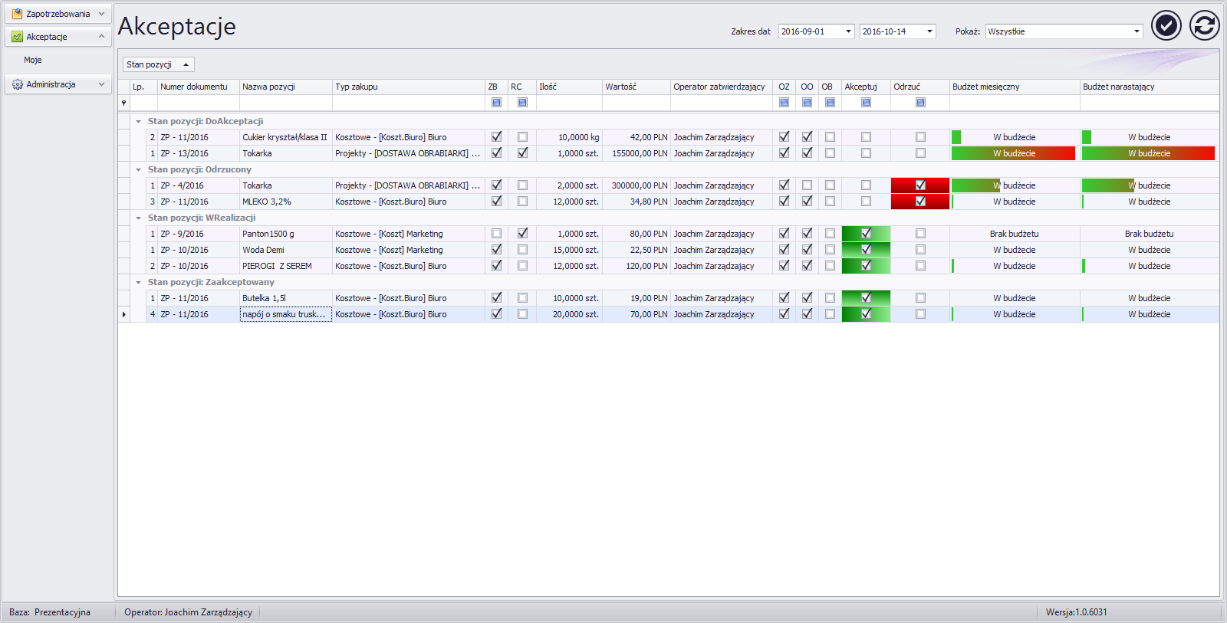The image size is (1227, 623).
Task: Click the circular refresh arrows icon
Action: (1205, 25)
